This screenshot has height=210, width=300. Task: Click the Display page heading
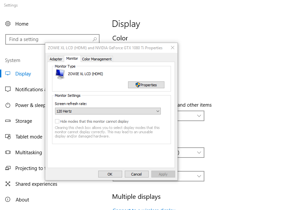pos(126,24)
